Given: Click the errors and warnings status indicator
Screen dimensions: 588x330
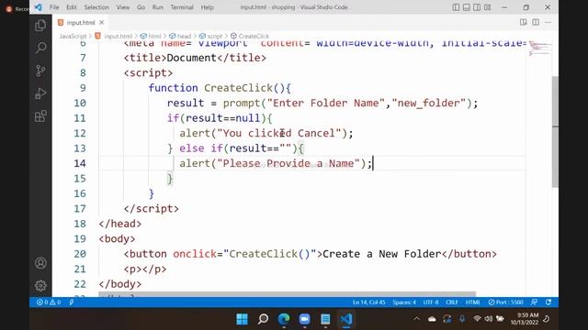Looking at the screenshot, I should [x=49, y=302].
